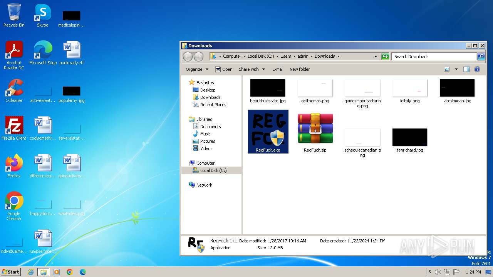Open Windows Media Player taskbar icon
This screenshot has height=277, width=493.
click(57, 272)
